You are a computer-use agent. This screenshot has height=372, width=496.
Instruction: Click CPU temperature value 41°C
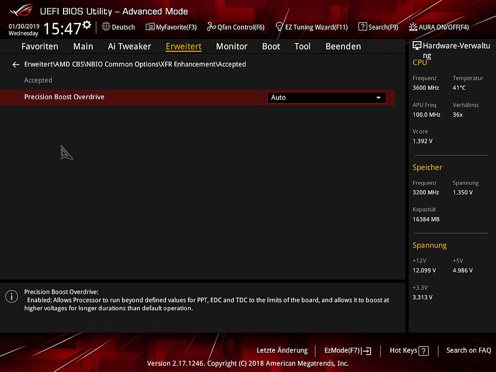tap(459, 88)
